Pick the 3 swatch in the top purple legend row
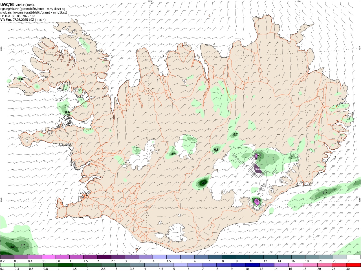Screen dimensions: 361x271 [x=132, y=257]
